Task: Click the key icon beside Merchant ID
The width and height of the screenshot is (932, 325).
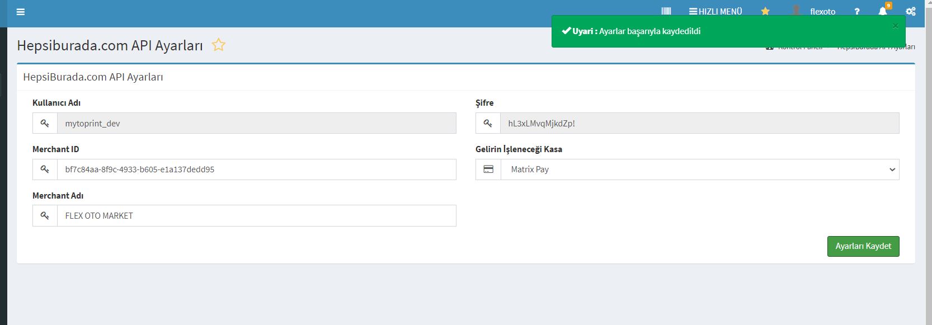Action: click(x=45, y=169)
